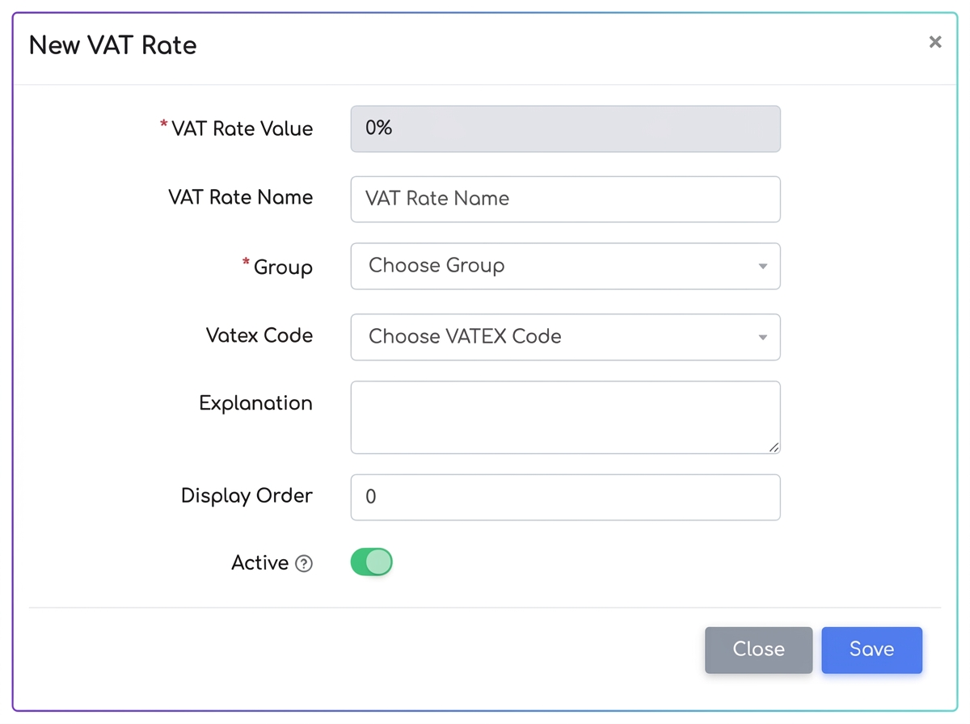Click the New VAT Rate dialog title
Image resolution: width=970 pixels, height=724 pixels.
[x=113, y=45]
